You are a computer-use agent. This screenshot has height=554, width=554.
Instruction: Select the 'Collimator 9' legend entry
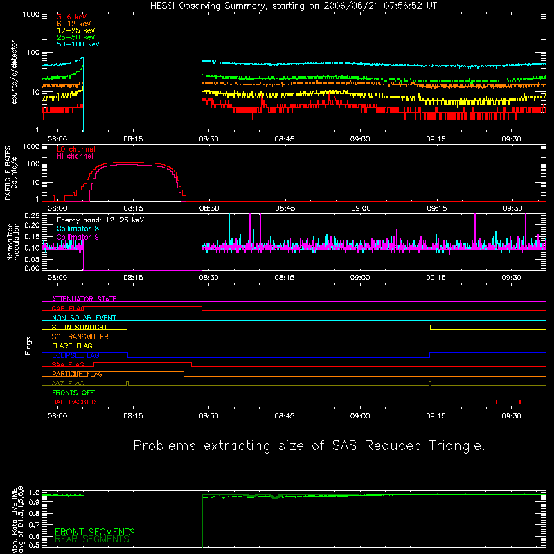click(78, 237)
